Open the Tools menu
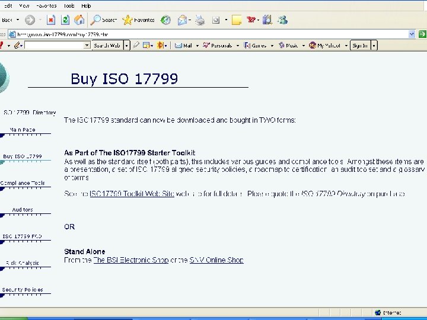427x320 pixels. click(69, 6)
